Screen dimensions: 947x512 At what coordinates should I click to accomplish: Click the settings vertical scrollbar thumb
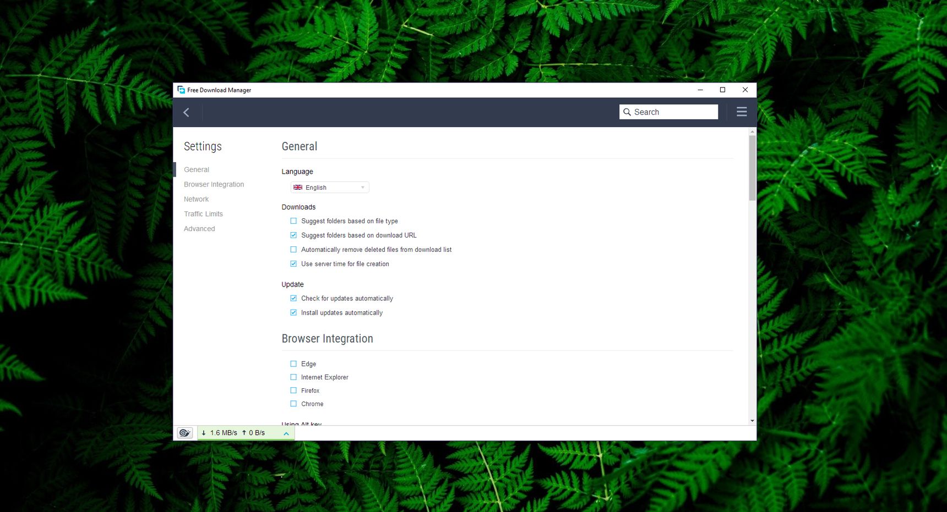click(x=752, y=168)
